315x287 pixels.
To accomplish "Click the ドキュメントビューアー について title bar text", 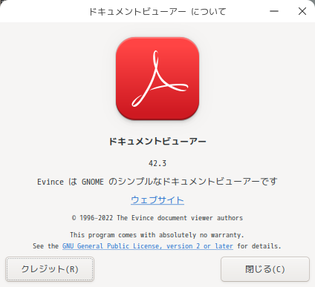I will (157, 11).
